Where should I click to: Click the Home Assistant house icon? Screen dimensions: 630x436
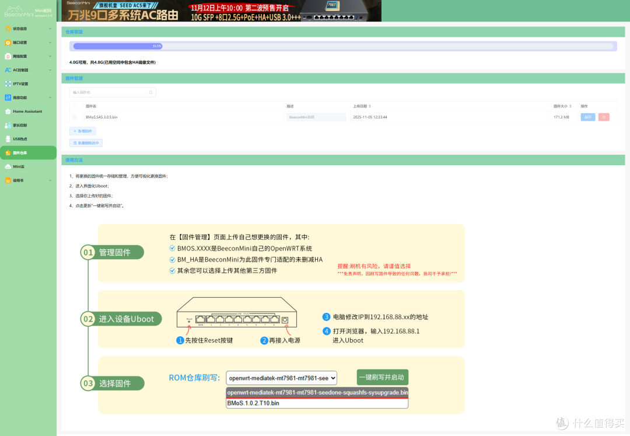point(8,111)
